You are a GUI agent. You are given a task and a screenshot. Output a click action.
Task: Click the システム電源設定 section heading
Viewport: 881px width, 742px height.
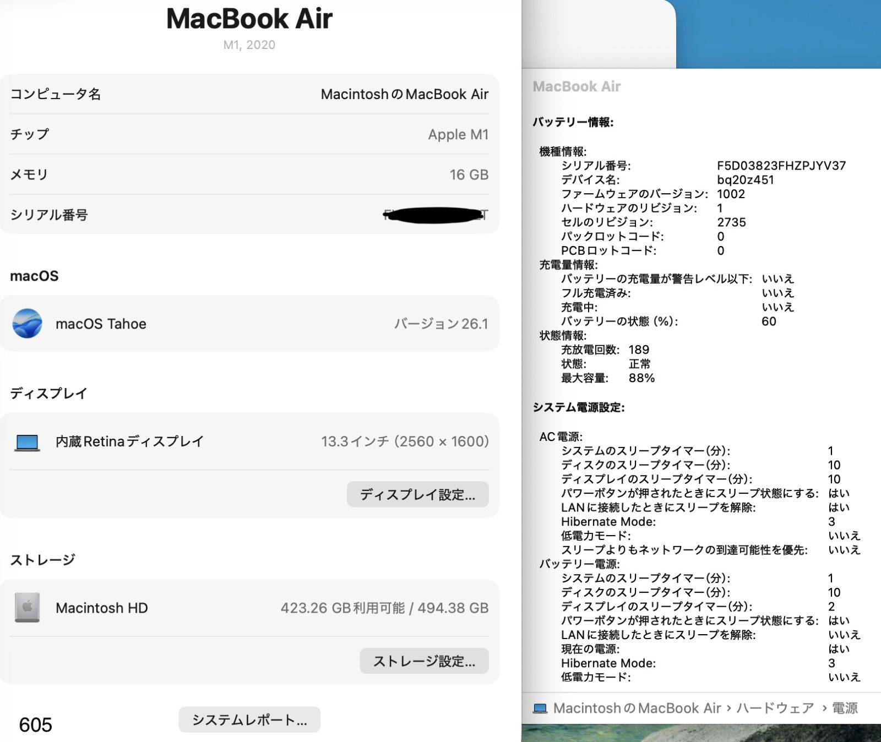(578, 407)
